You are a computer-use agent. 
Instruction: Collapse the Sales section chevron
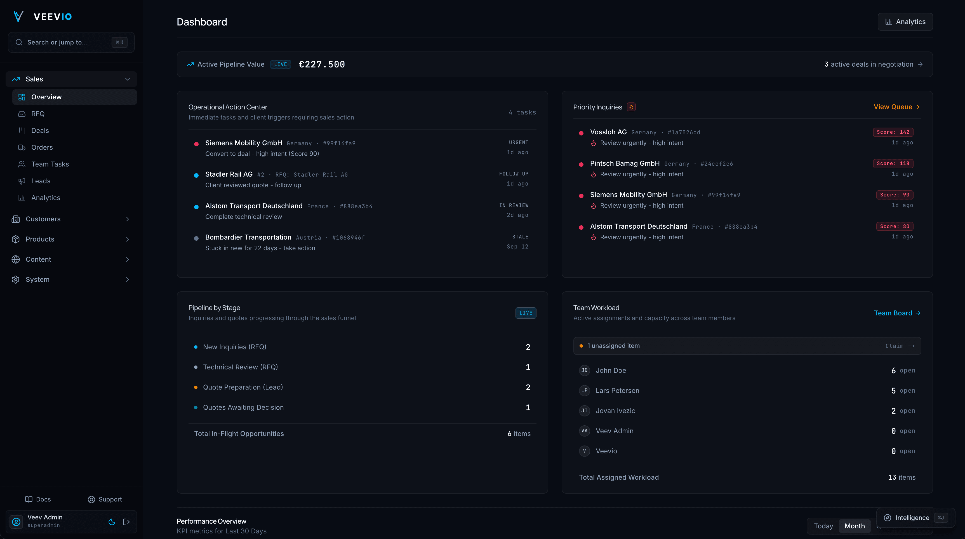click(x=127, y=79)
